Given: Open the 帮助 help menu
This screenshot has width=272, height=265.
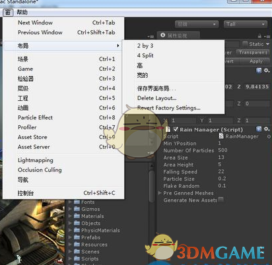Looking at the screenshot, I should (22, 13).
